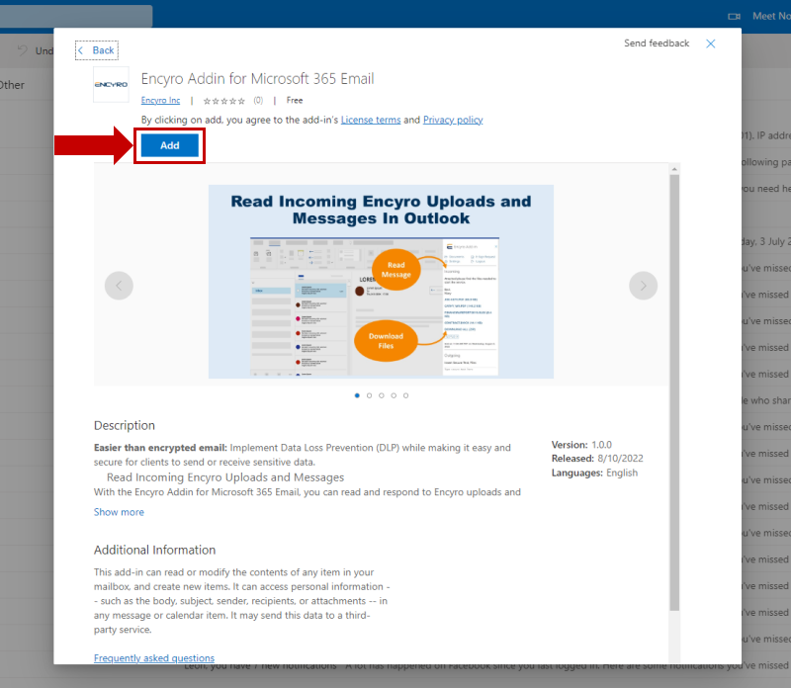
Task: Select the fourth carousel dot
Action: pyautogui.click(x=394, y=395)
